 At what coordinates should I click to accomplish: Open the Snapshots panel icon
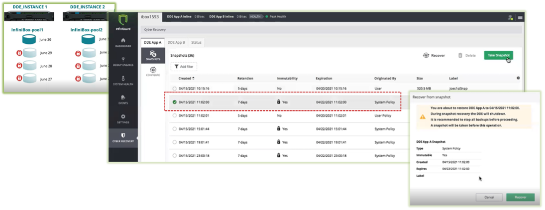click(x=153, y=56)
